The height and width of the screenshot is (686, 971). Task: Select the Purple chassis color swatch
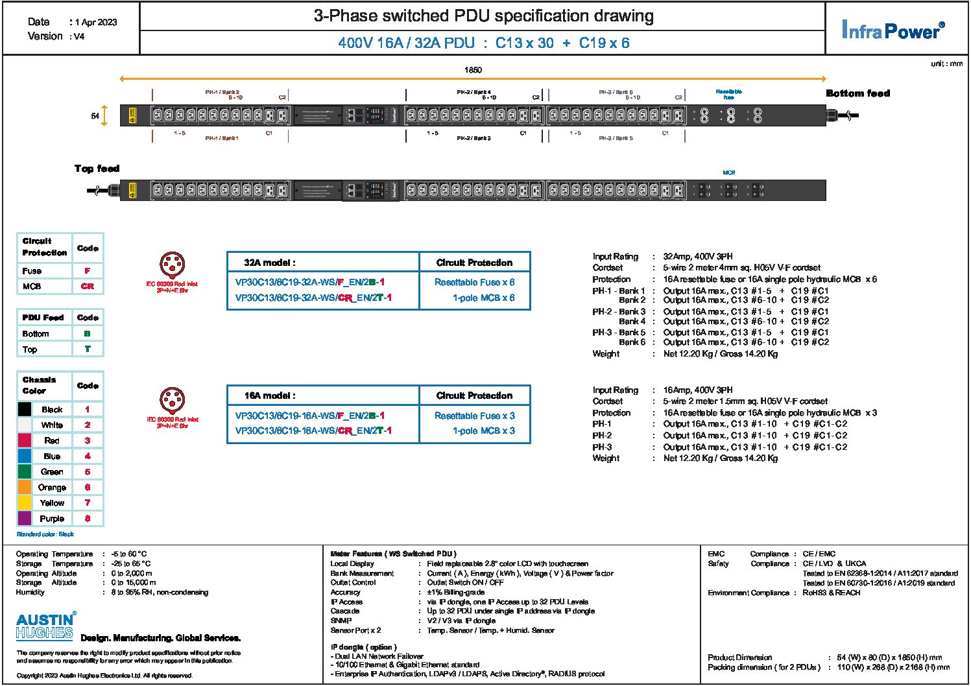pos(24,518)
